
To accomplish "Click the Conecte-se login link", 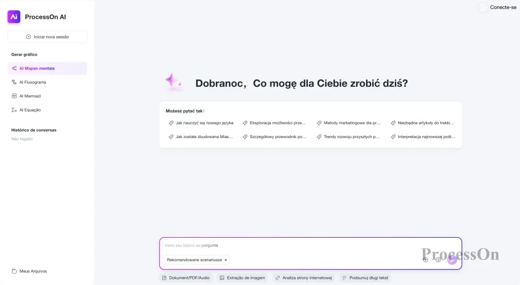I will (503, 7).
